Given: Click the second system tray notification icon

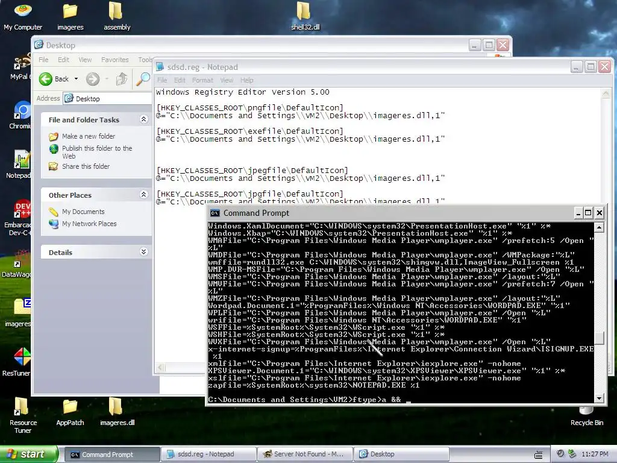Looking at the screenshot, I should pos(572,453).
